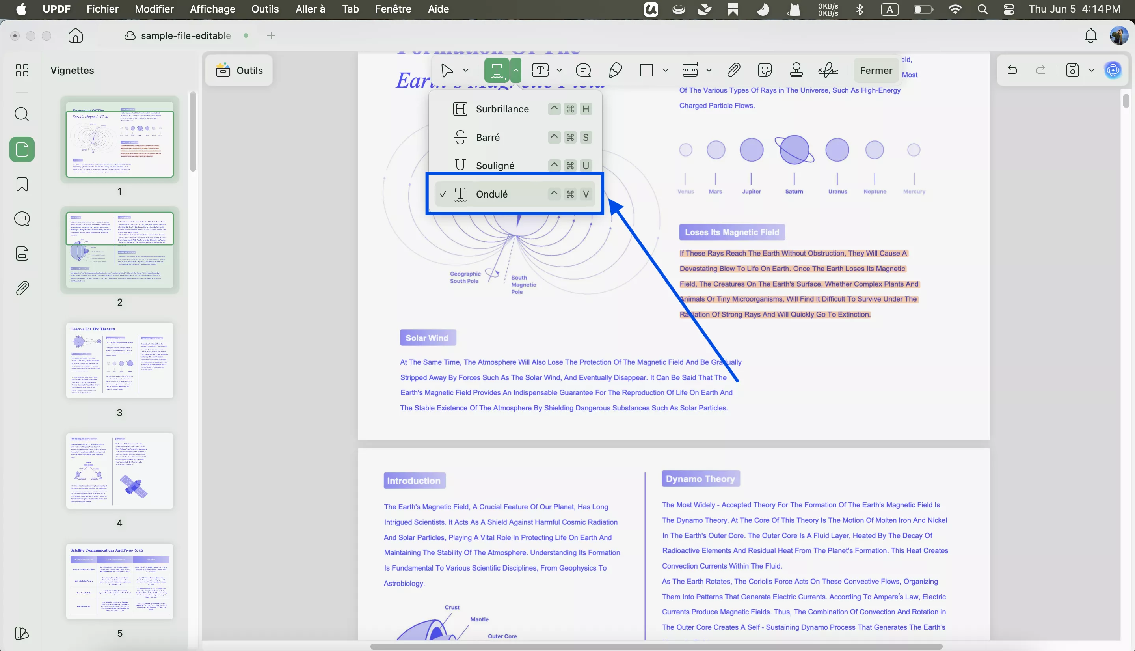Go to the home screen
Viewport: 1135px width, 651px height.
[76, 35]
